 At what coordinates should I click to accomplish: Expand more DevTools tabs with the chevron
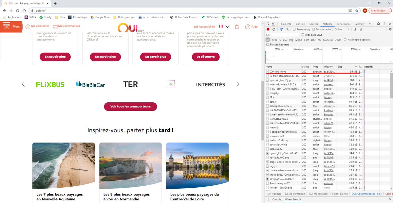(370, 24)
